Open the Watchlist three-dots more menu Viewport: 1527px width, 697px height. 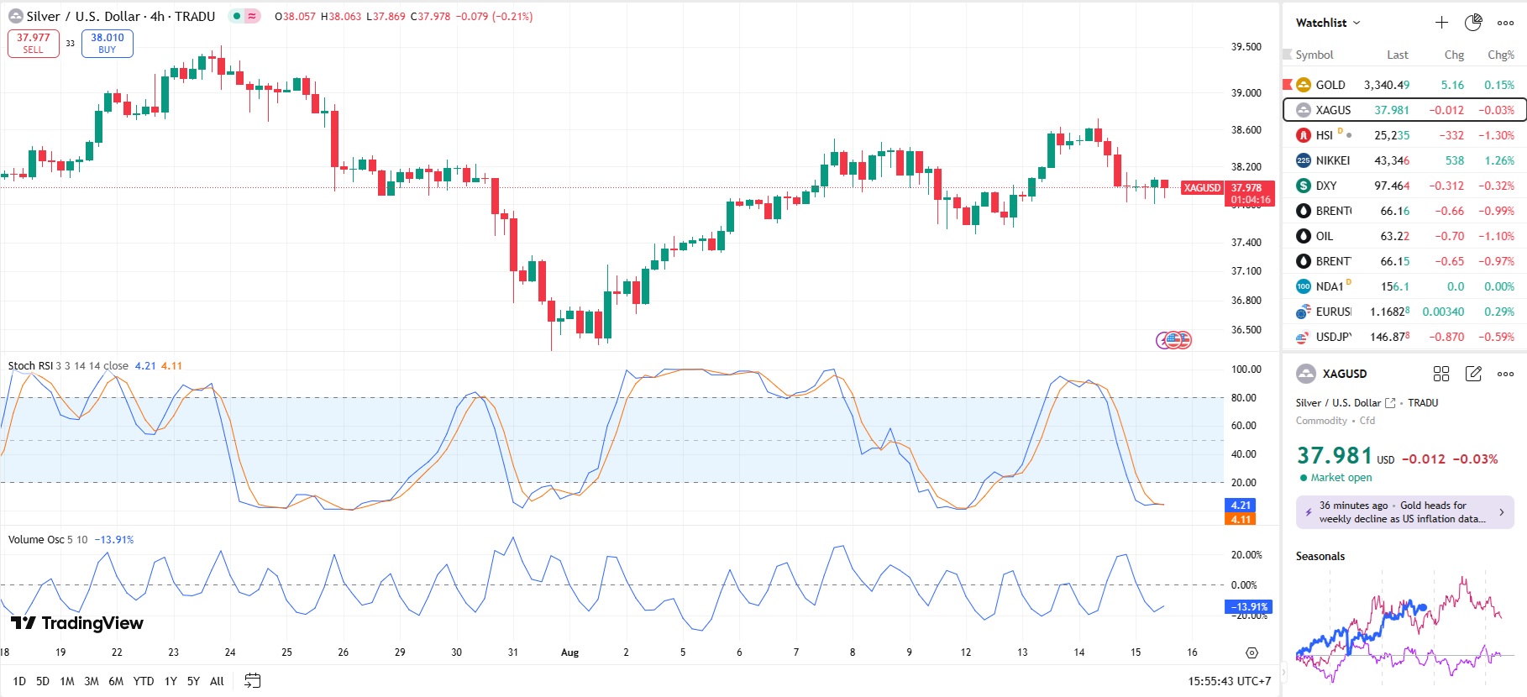pos(1505,23)
